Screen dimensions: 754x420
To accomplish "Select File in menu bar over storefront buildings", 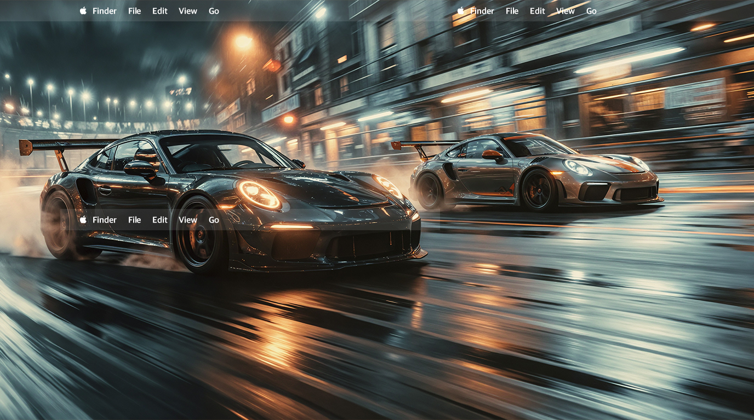I will coord(512,11).
